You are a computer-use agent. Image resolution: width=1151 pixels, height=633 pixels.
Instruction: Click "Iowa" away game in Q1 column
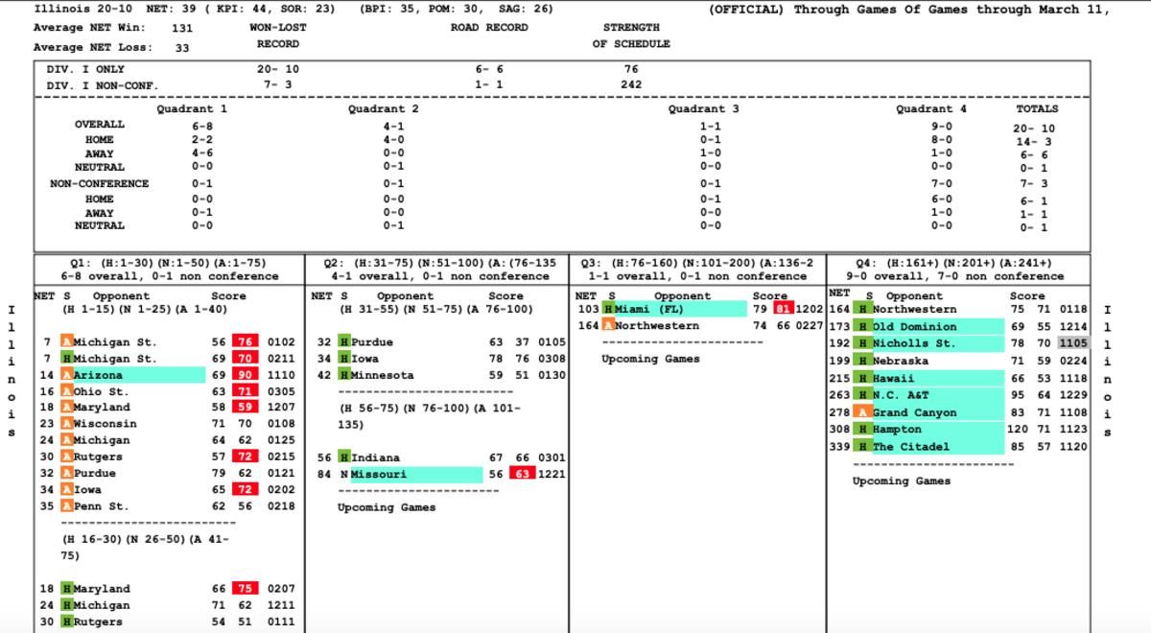point(87,490)
